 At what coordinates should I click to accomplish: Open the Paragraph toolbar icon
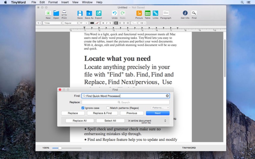pos(166,13)
